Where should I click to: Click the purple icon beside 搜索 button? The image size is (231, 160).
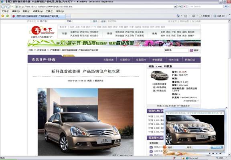pyautogui.click(x=191, y=51)
